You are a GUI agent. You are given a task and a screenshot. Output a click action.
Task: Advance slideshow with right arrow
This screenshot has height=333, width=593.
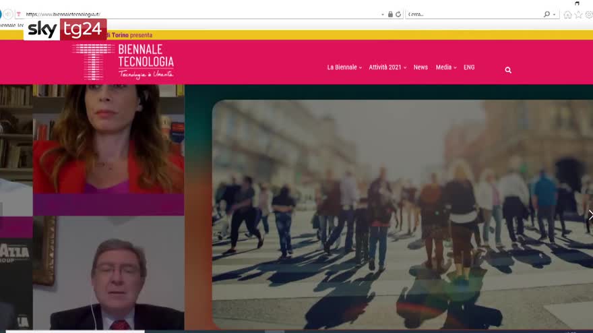pyautogui.click(x=590, y=215)
